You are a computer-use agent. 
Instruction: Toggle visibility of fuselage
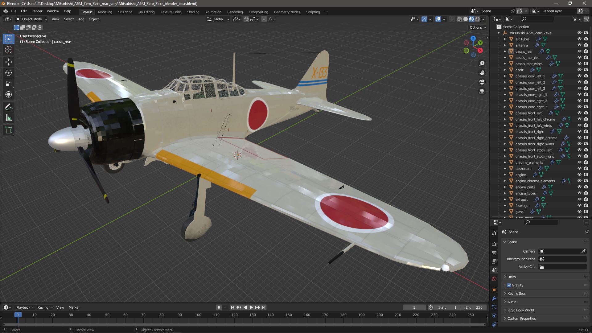click(x=579, y=205)
